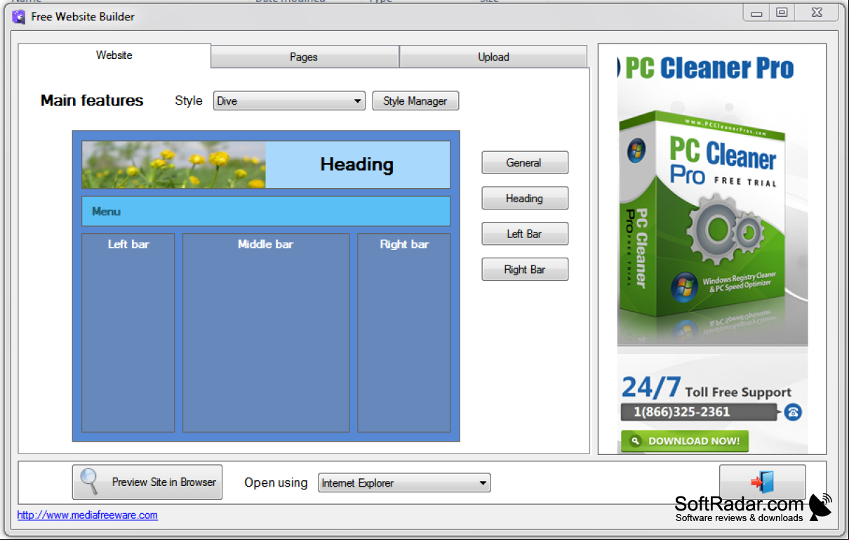Click the flower header image in preview
Image resolution: width=849 pixels, height=540 pixels.
(174, 165)
